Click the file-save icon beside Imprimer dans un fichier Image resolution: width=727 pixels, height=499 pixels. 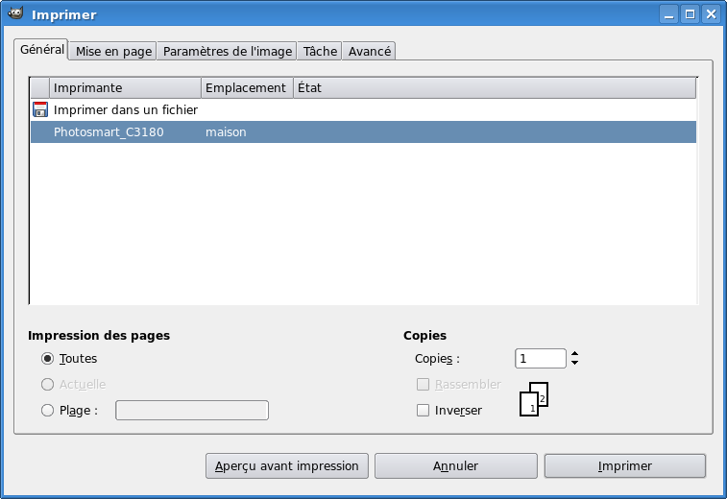pos(40,109)
